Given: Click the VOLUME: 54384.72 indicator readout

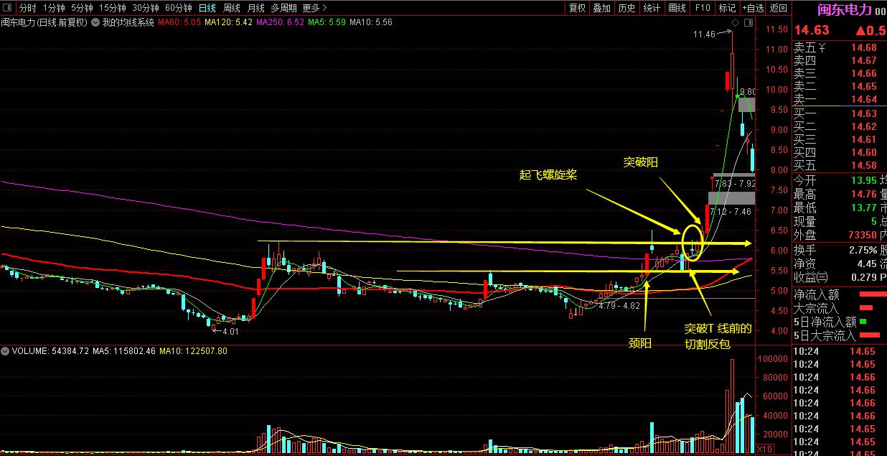Looking at the screenshot, I should coord(50,351).
